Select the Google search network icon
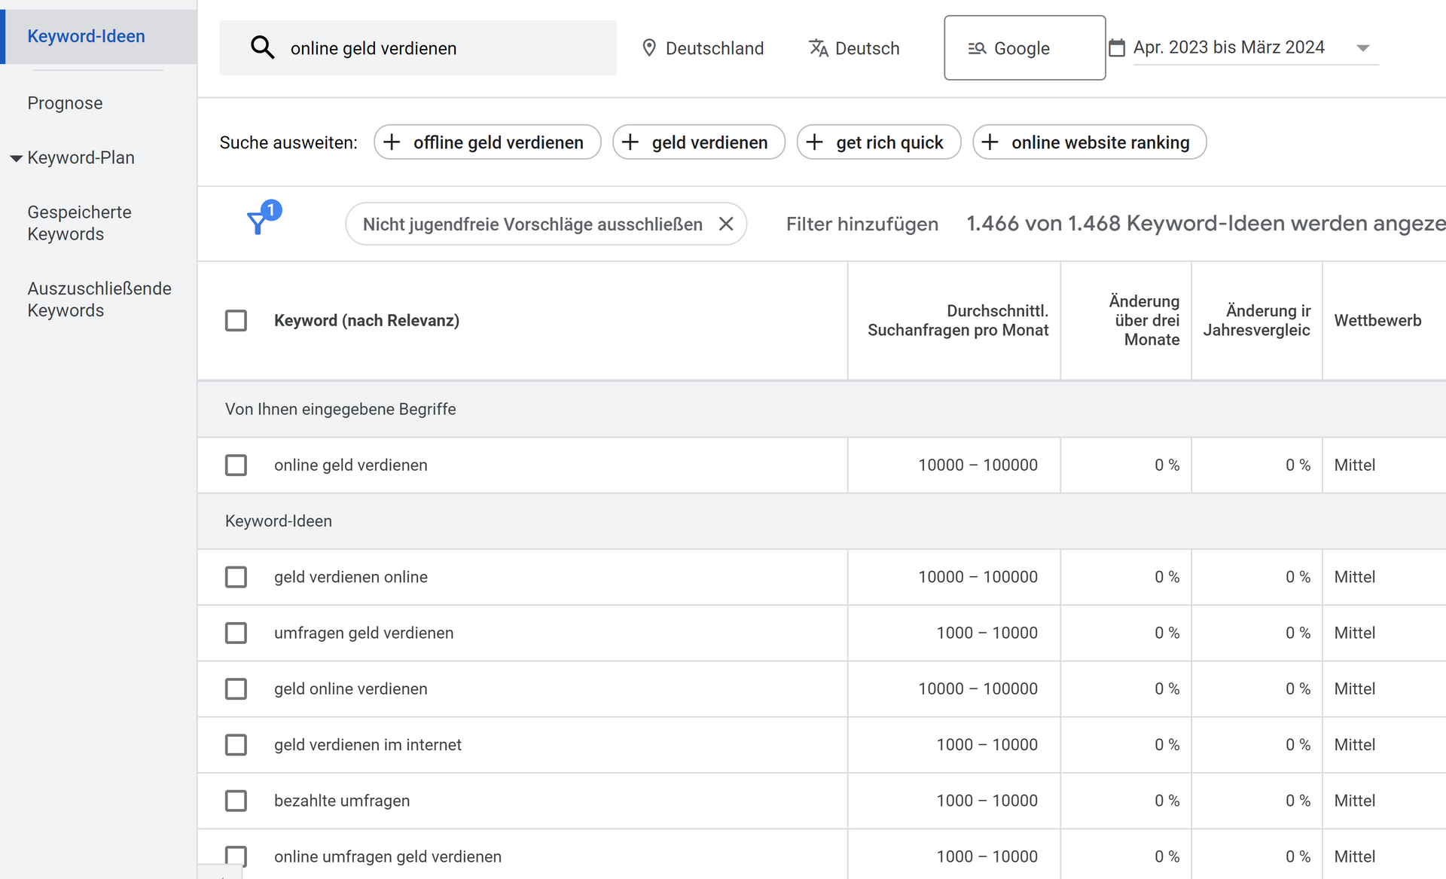 point(978,47)
